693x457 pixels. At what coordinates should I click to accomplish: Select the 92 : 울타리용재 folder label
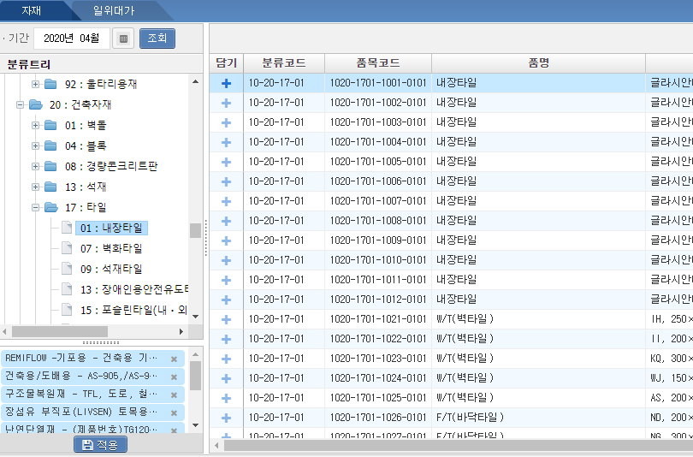(x=101, y=84)
